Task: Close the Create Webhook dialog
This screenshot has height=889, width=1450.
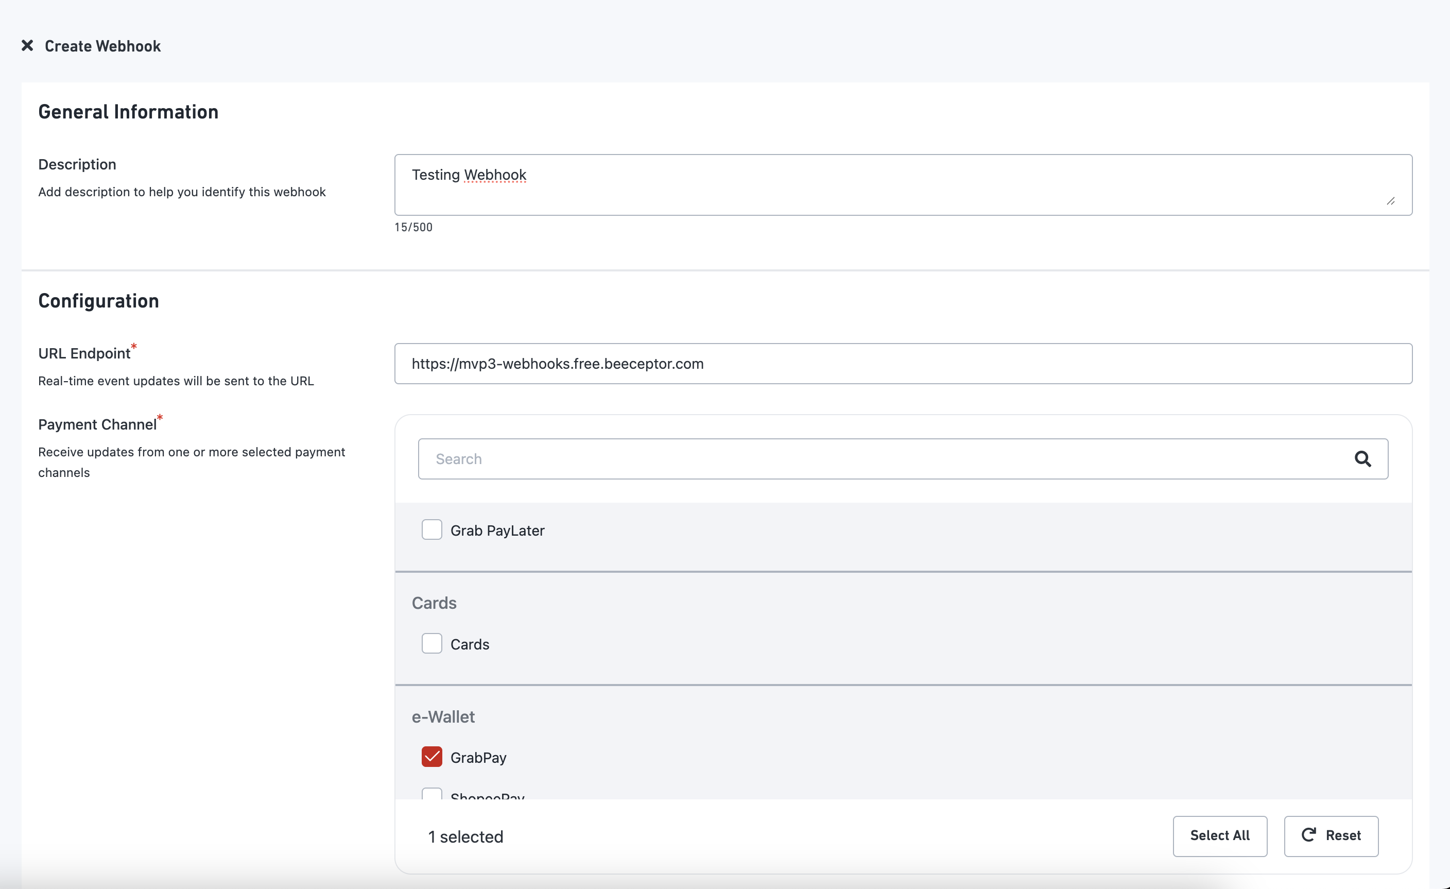Action: pyautogui.click(x=27, y=45)
